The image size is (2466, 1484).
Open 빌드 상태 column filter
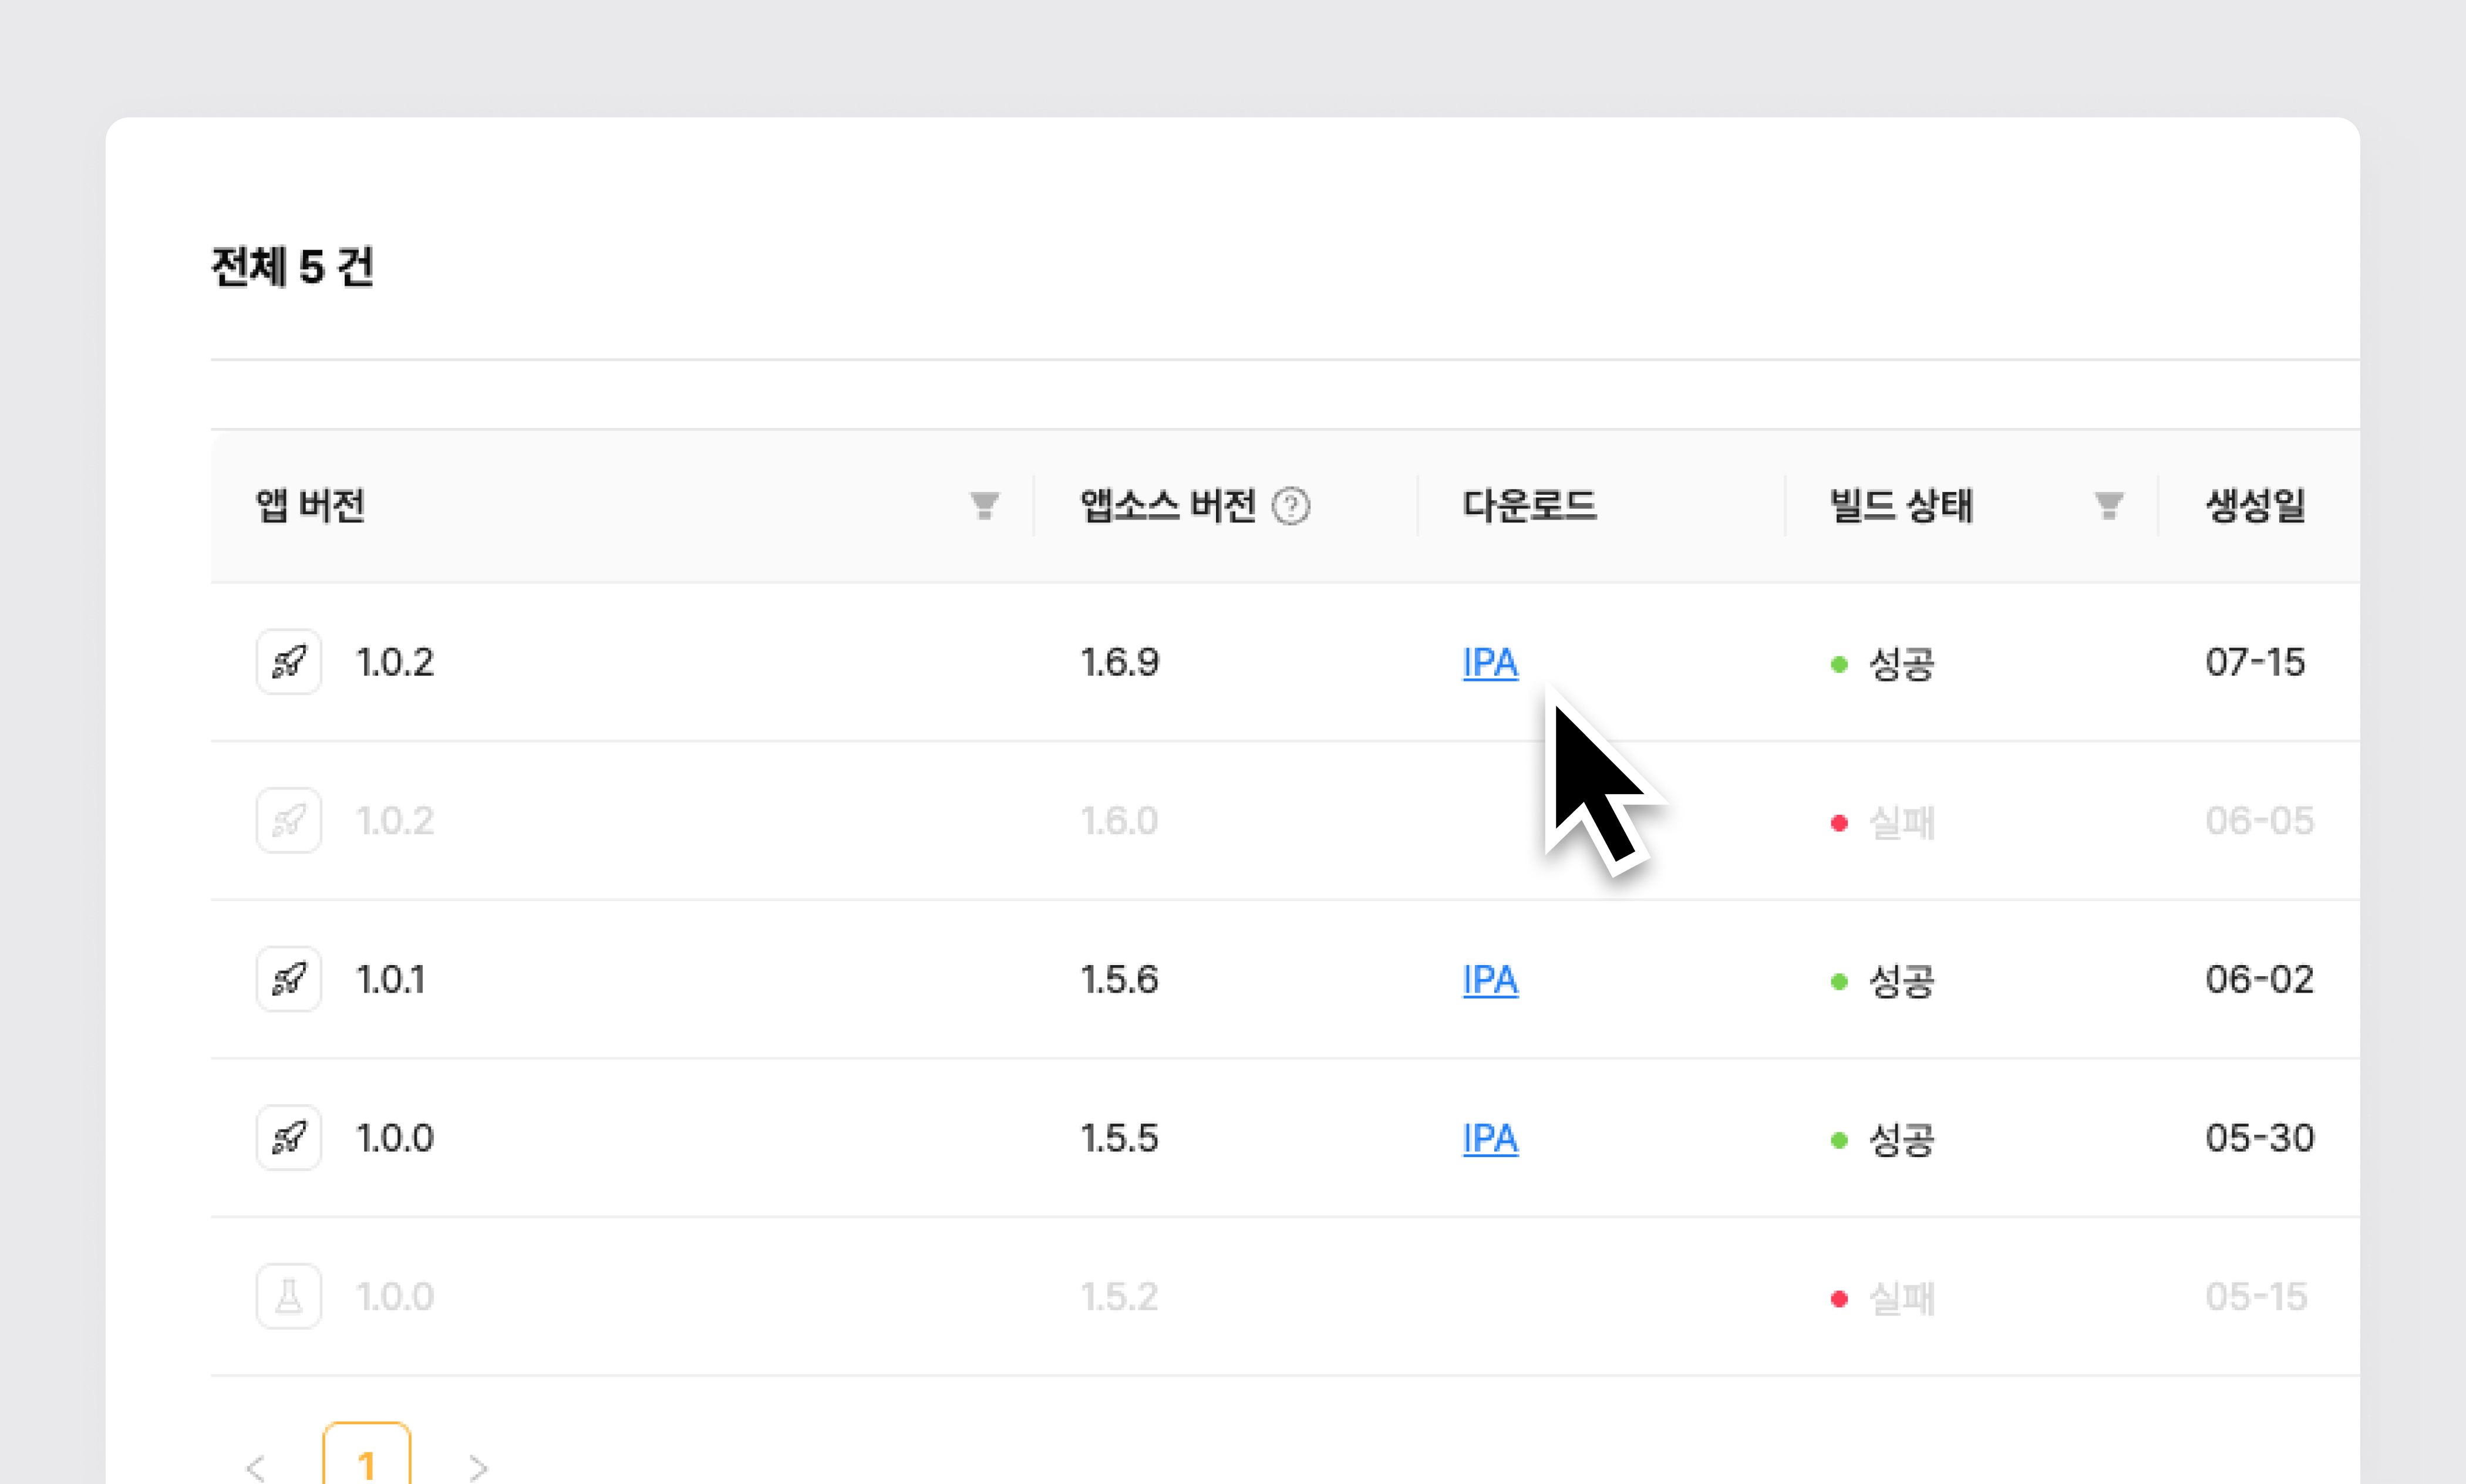click(2109, 506)
